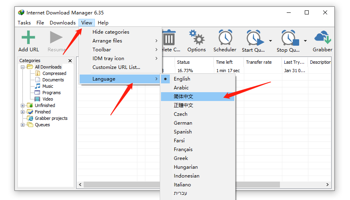This screenshot has height=200, width=350.
Task: Choose Hide categories from View menu
Action: 121,32
